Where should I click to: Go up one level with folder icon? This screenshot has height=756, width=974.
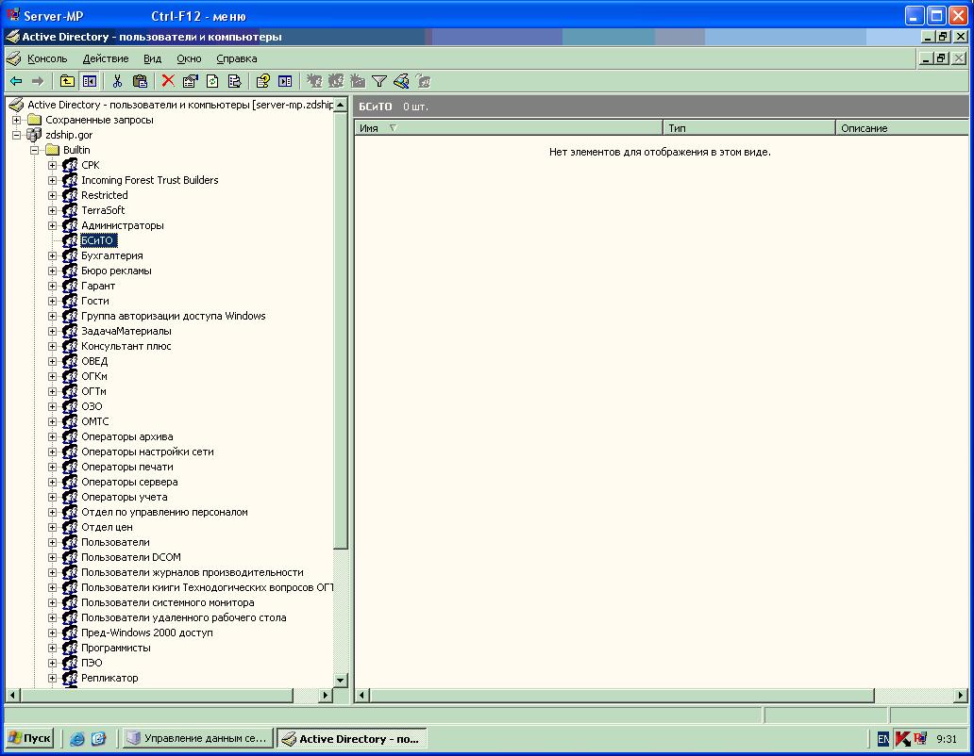pyautogui.click(x=67, y=81)
